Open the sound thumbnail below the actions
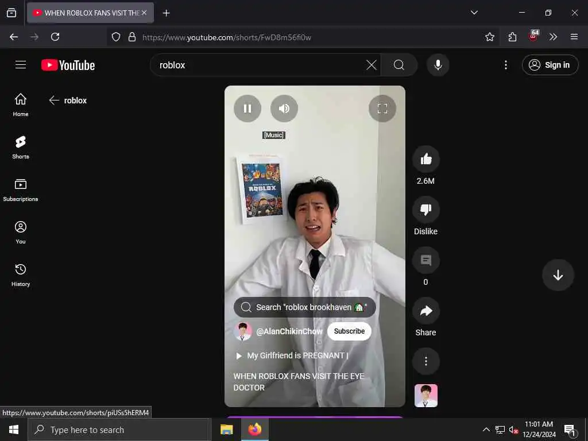 coord(425,396)
